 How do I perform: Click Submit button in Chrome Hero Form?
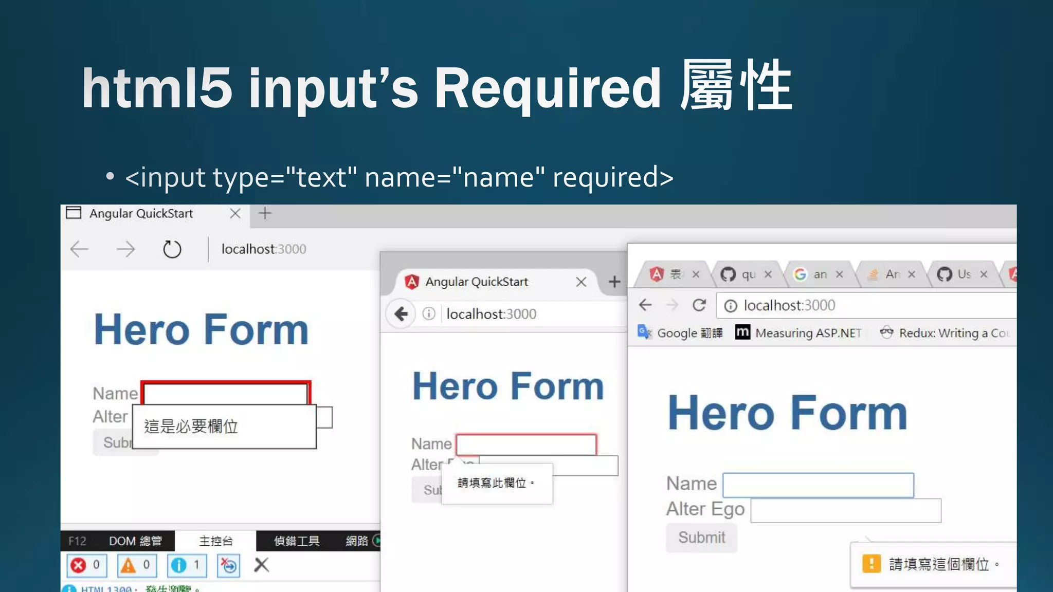tap(701, 538)
